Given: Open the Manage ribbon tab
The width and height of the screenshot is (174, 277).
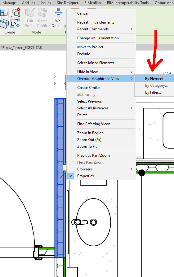Looking at the screenshot, I should [x=9, y=3].
